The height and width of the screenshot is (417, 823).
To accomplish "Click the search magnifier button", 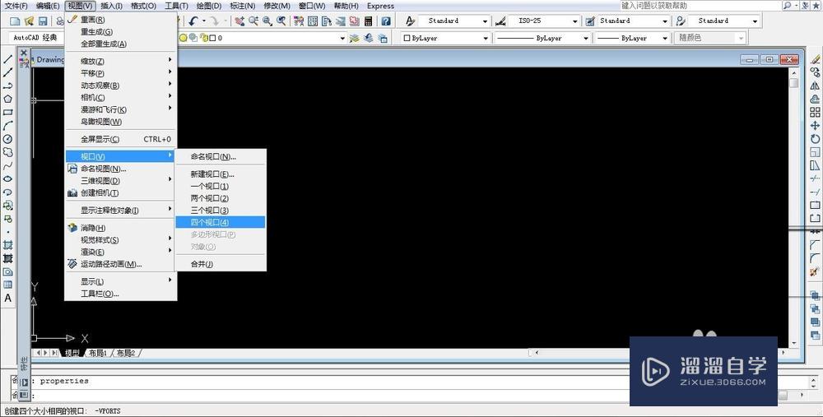I will [x=788, y=5].
